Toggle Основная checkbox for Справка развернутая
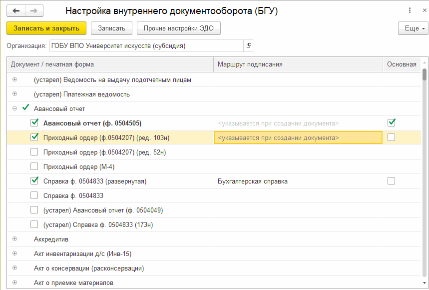The height and width of the screenshot is (290, 429). point(392,181)
